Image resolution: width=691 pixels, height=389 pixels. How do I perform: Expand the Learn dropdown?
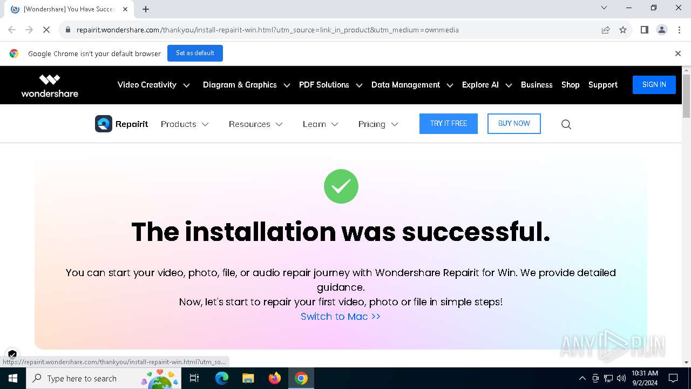[x=321, y=124]
